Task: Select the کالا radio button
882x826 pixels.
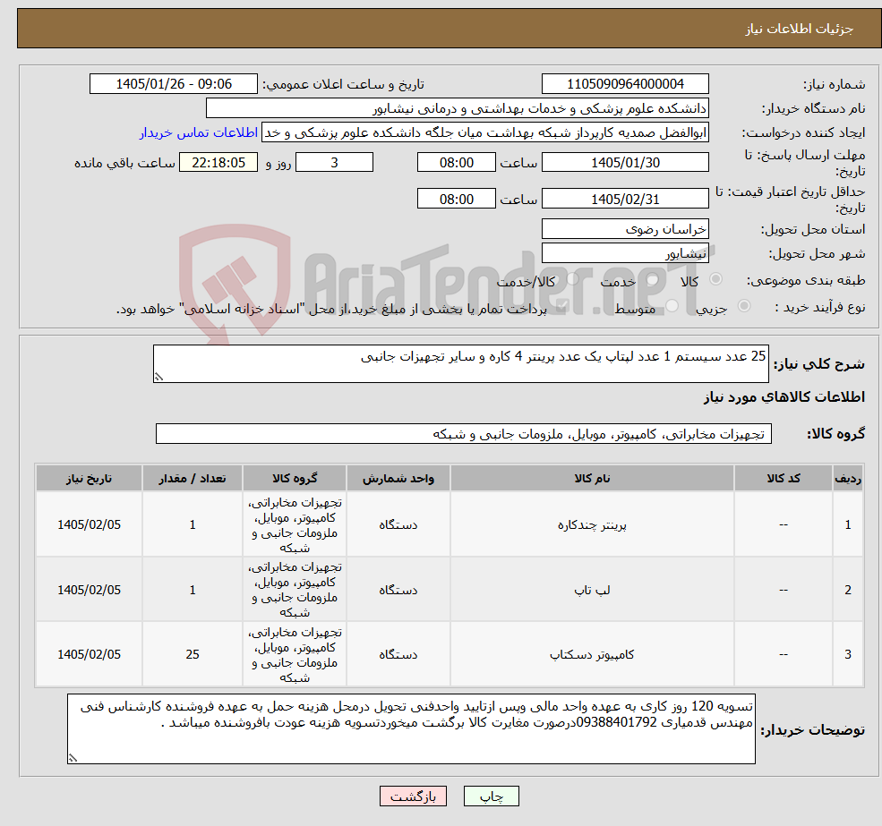Action: [x=716, y=279]
